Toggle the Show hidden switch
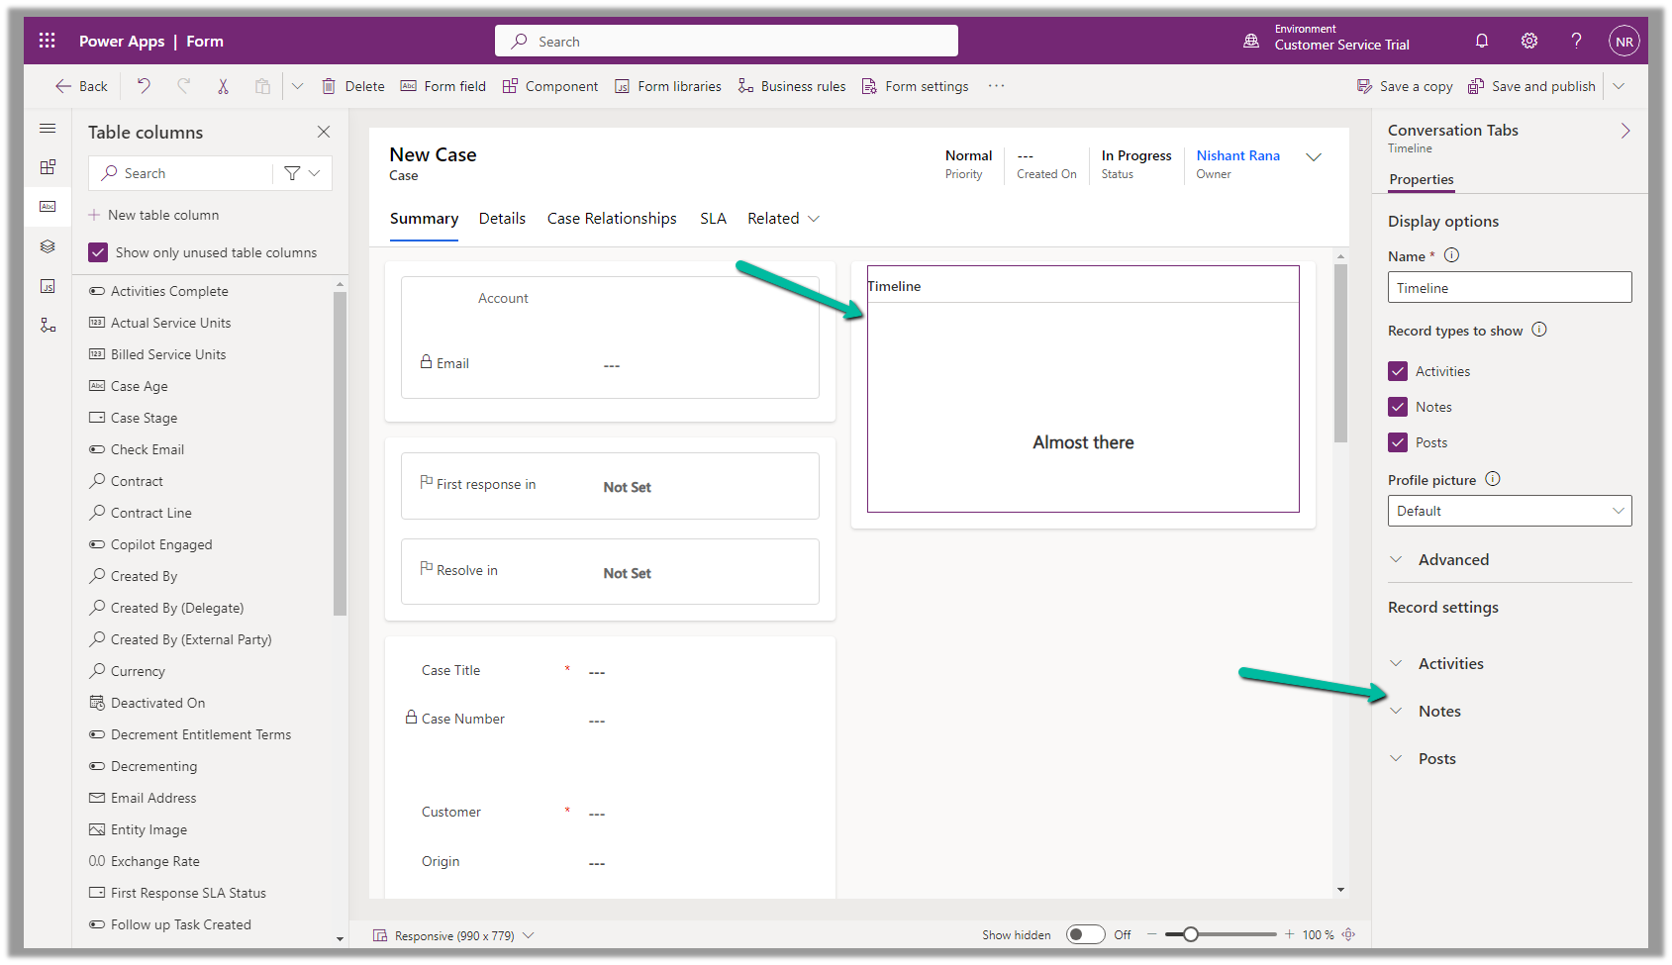Viewport: 1672px width, 965px height. [x=1084, y=934]
